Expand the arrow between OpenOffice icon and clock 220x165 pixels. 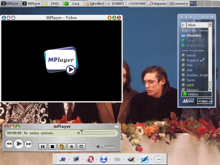click(x=152, y=159)
